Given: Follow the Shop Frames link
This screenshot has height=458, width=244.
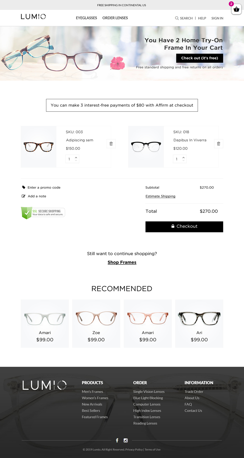Looking at the screenshot, I should pyautogui.click(x=122, y=262).
